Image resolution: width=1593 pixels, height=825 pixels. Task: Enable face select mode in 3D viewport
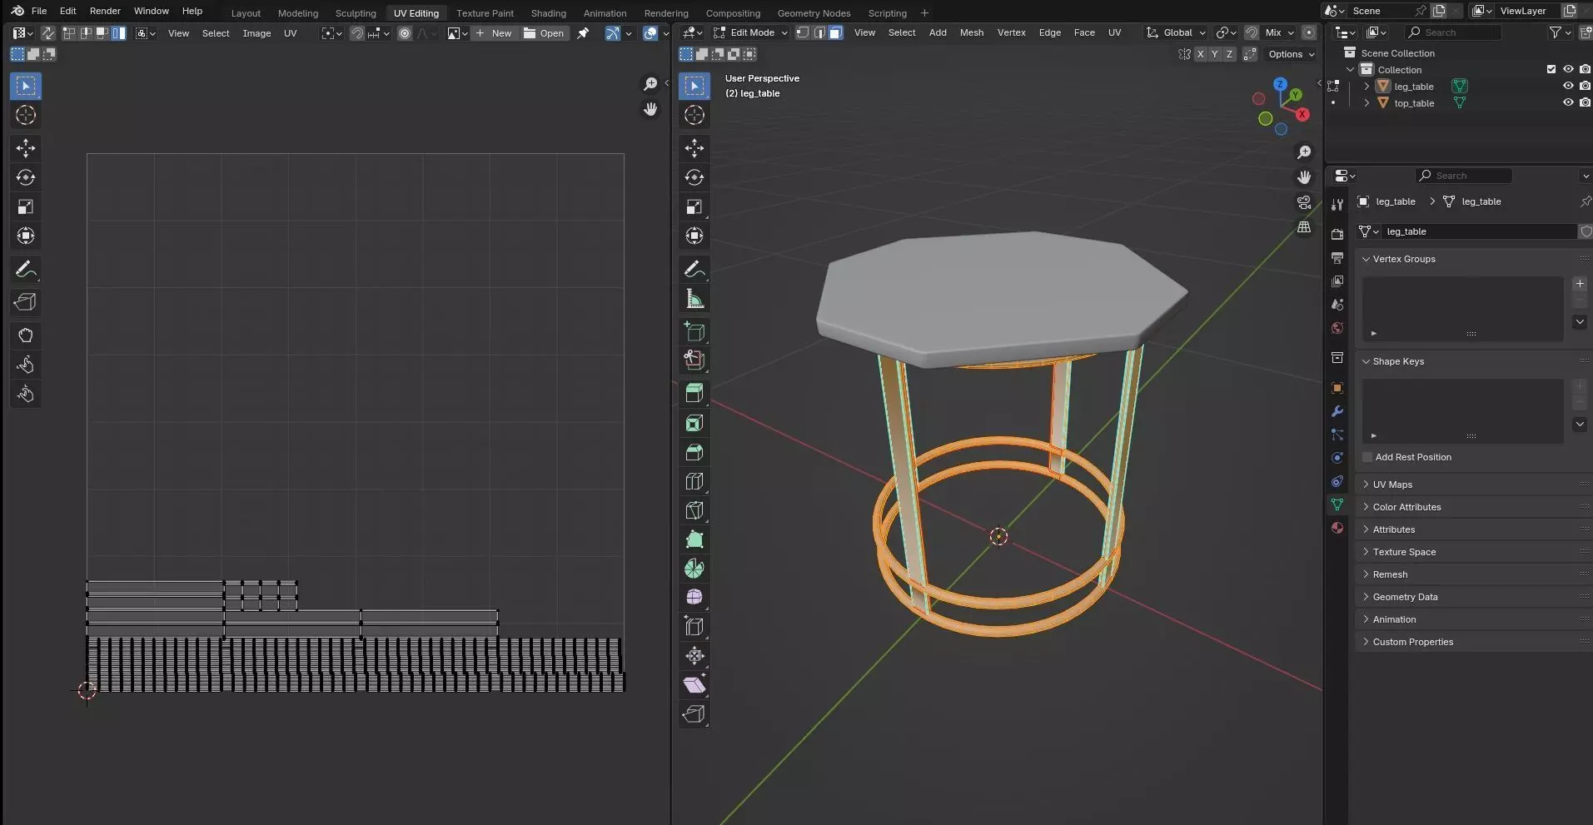click(x=836, y=32)
